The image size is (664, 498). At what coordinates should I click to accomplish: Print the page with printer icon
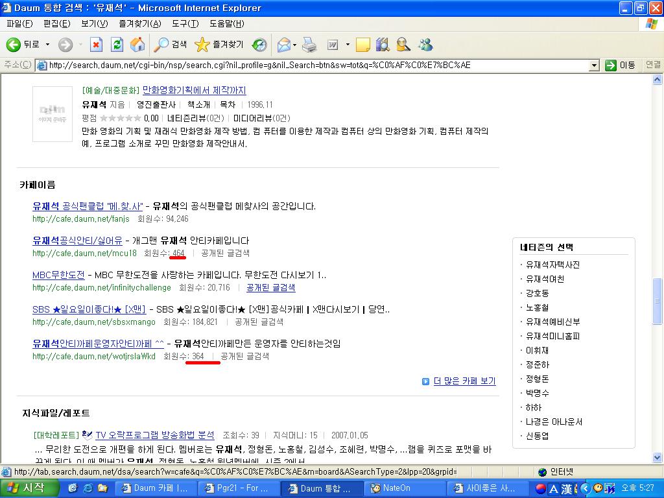309,45
